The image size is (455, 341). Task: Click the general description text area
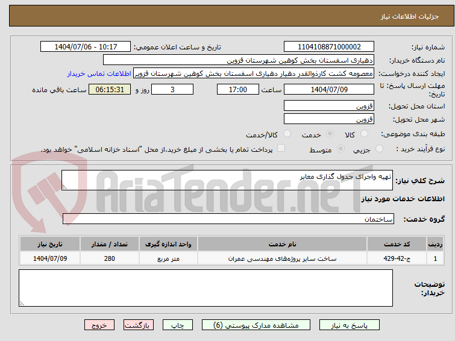pyautogui.click(x=227, y=180)
